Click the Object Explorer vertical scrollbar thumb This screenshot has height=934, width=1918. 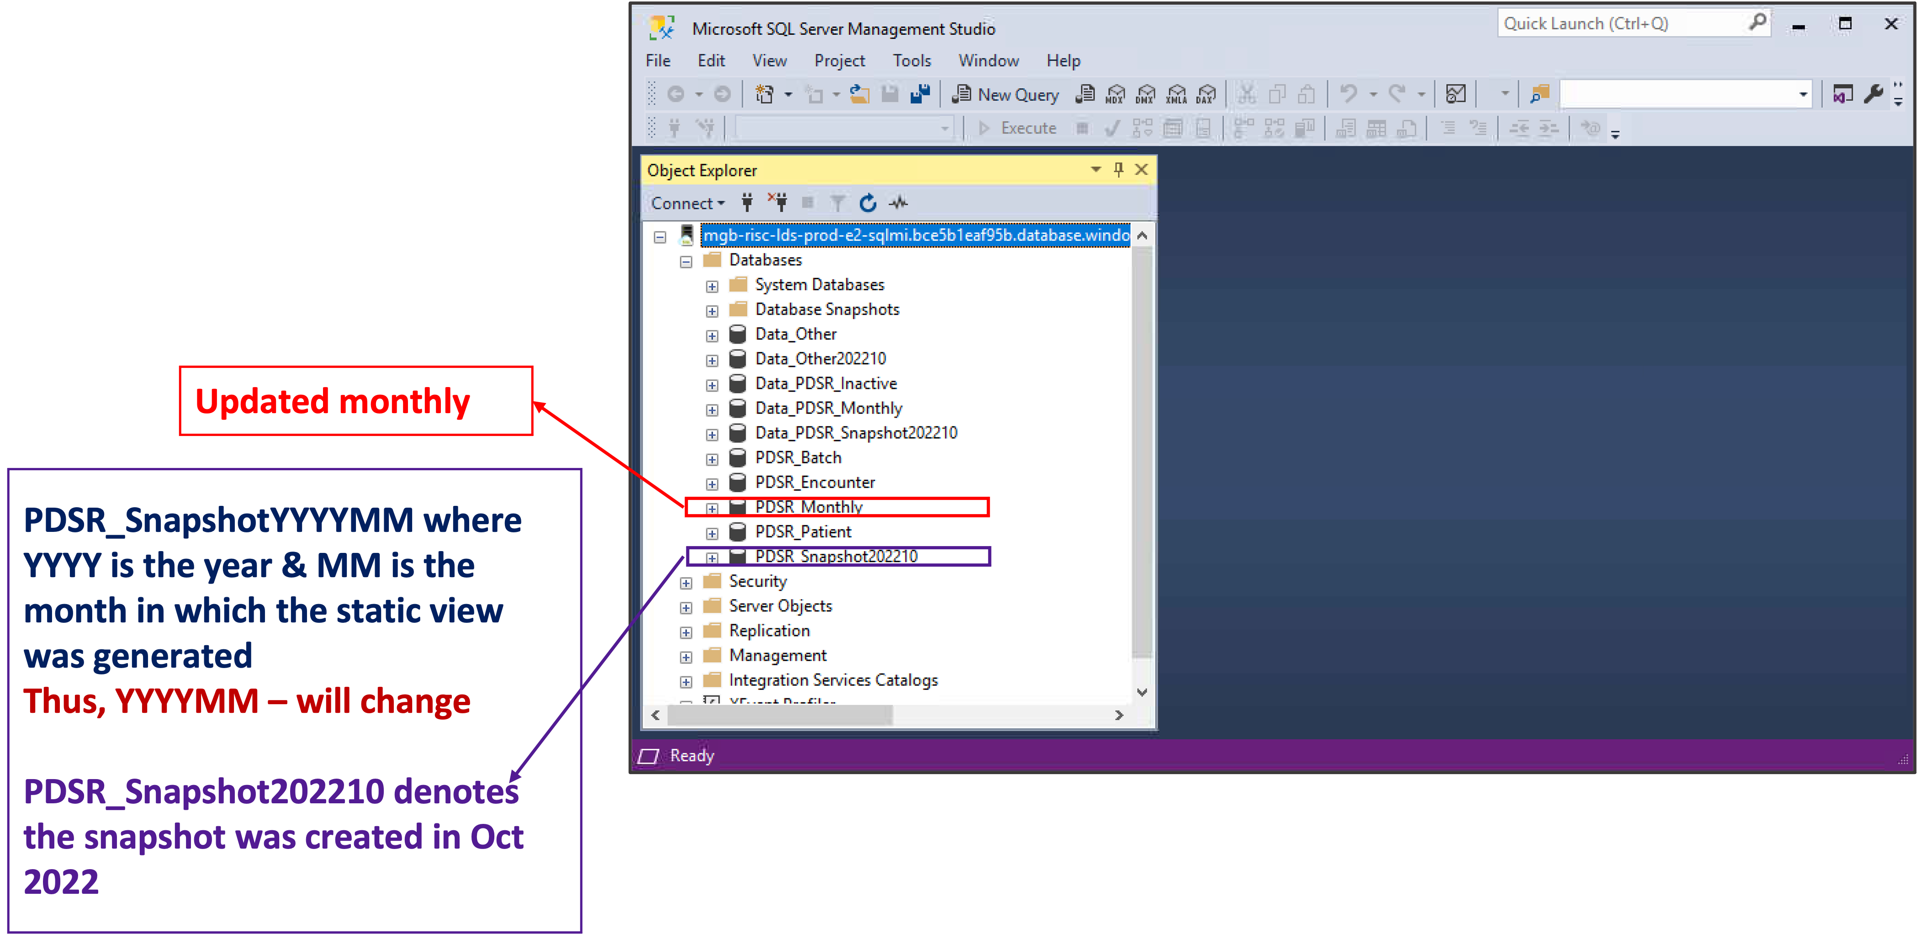click(x=1142, y=452)
